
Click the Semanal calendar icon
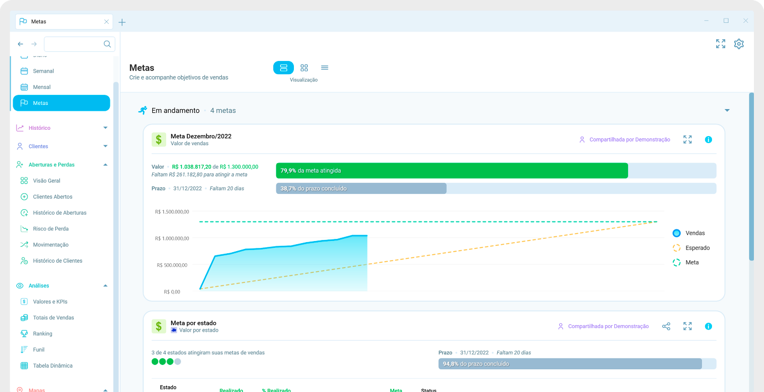(x=24, y=71)
